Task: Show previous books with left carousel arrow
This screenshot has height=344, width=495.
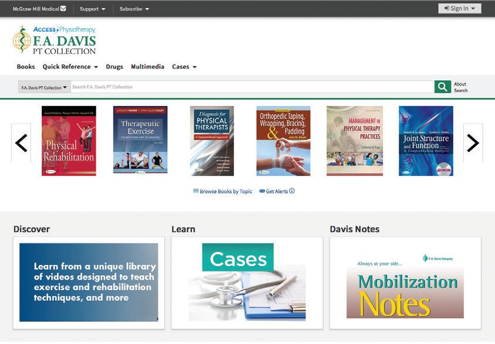Action: (21, 143)
